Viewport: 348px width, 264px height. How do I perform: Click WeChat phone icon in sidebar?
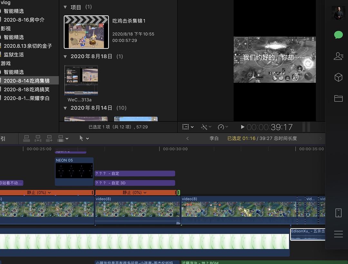[338, 213]
